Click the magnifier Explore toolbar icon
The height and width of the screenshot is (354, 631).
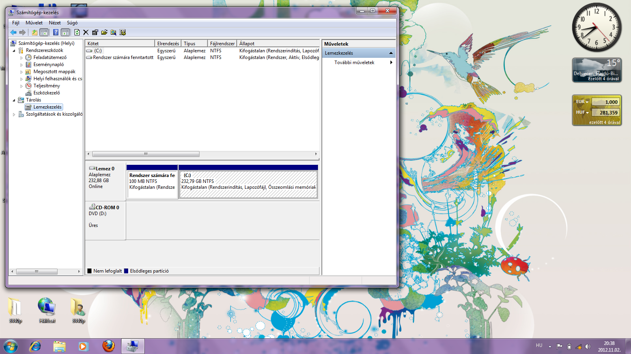coord(114,32)
